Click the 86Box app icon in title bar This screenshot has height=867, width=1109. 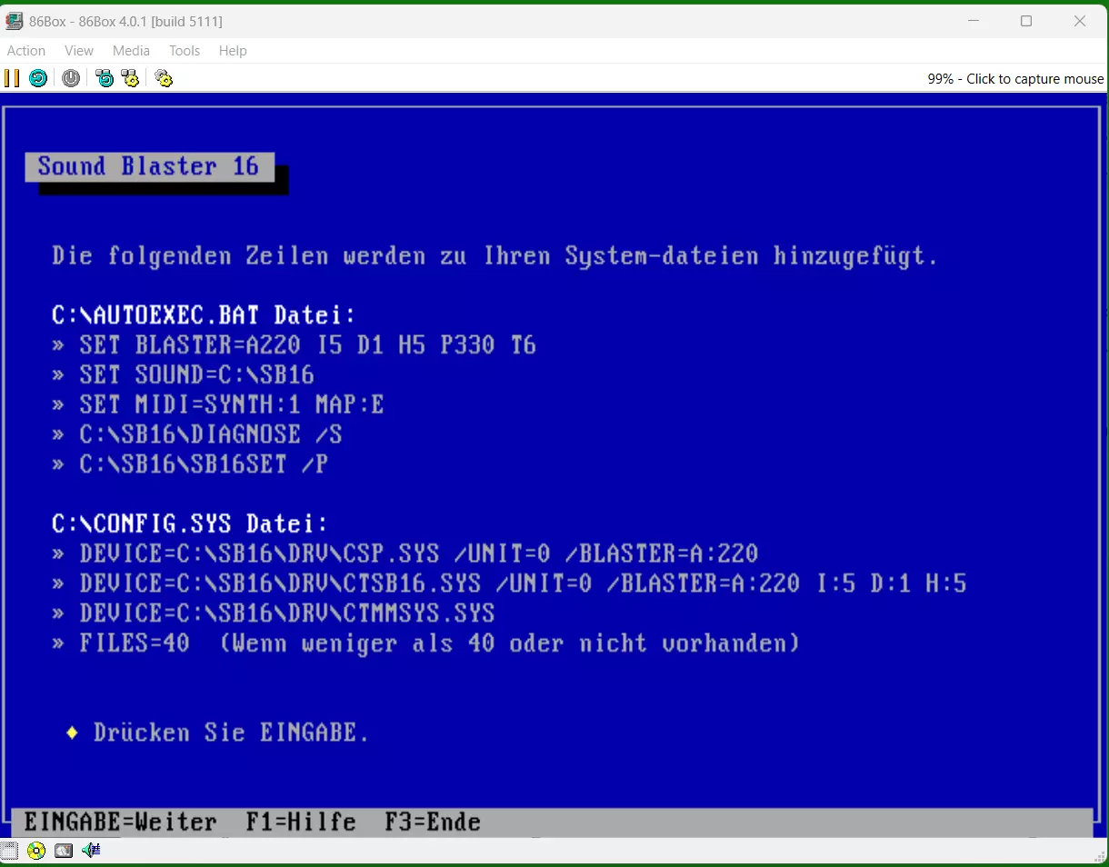[x=15, y=21]
